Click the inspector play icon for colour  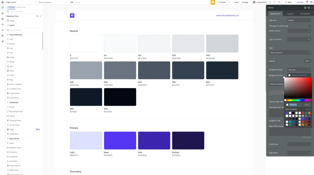[x=305, y=8]
